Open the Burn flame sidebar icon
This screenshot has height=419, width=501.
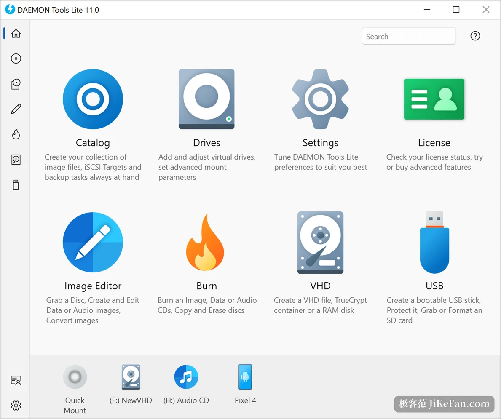point(16,134)
